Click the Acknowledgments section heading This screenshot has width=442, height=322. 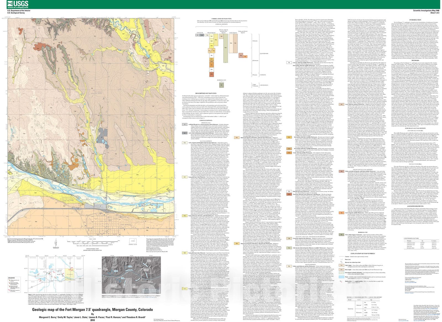415,206
